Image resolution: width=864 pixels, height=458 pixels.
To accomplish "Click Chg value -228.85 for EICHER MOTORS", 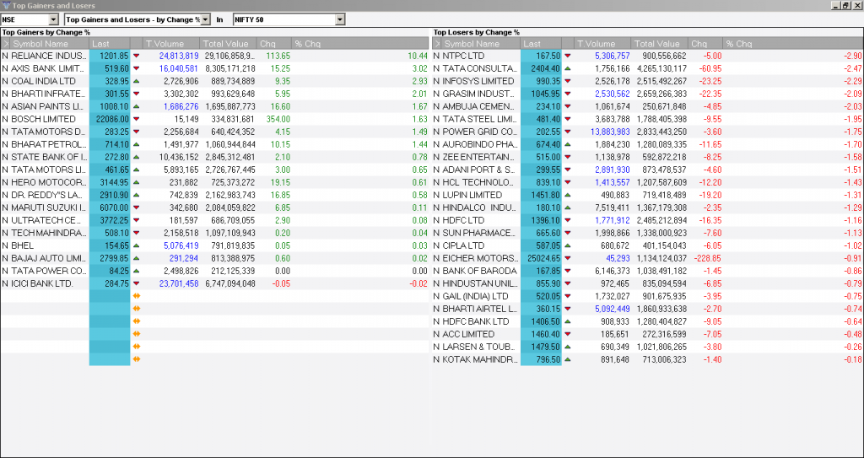I will coord(707,258).
